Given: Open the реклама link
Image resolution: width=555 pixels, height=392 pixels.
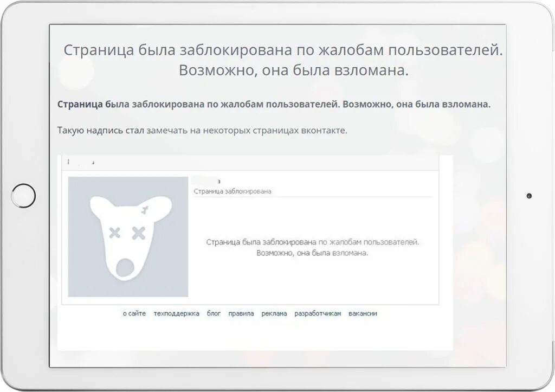Looking at the screenshot, I should click(x=274, y=313).
